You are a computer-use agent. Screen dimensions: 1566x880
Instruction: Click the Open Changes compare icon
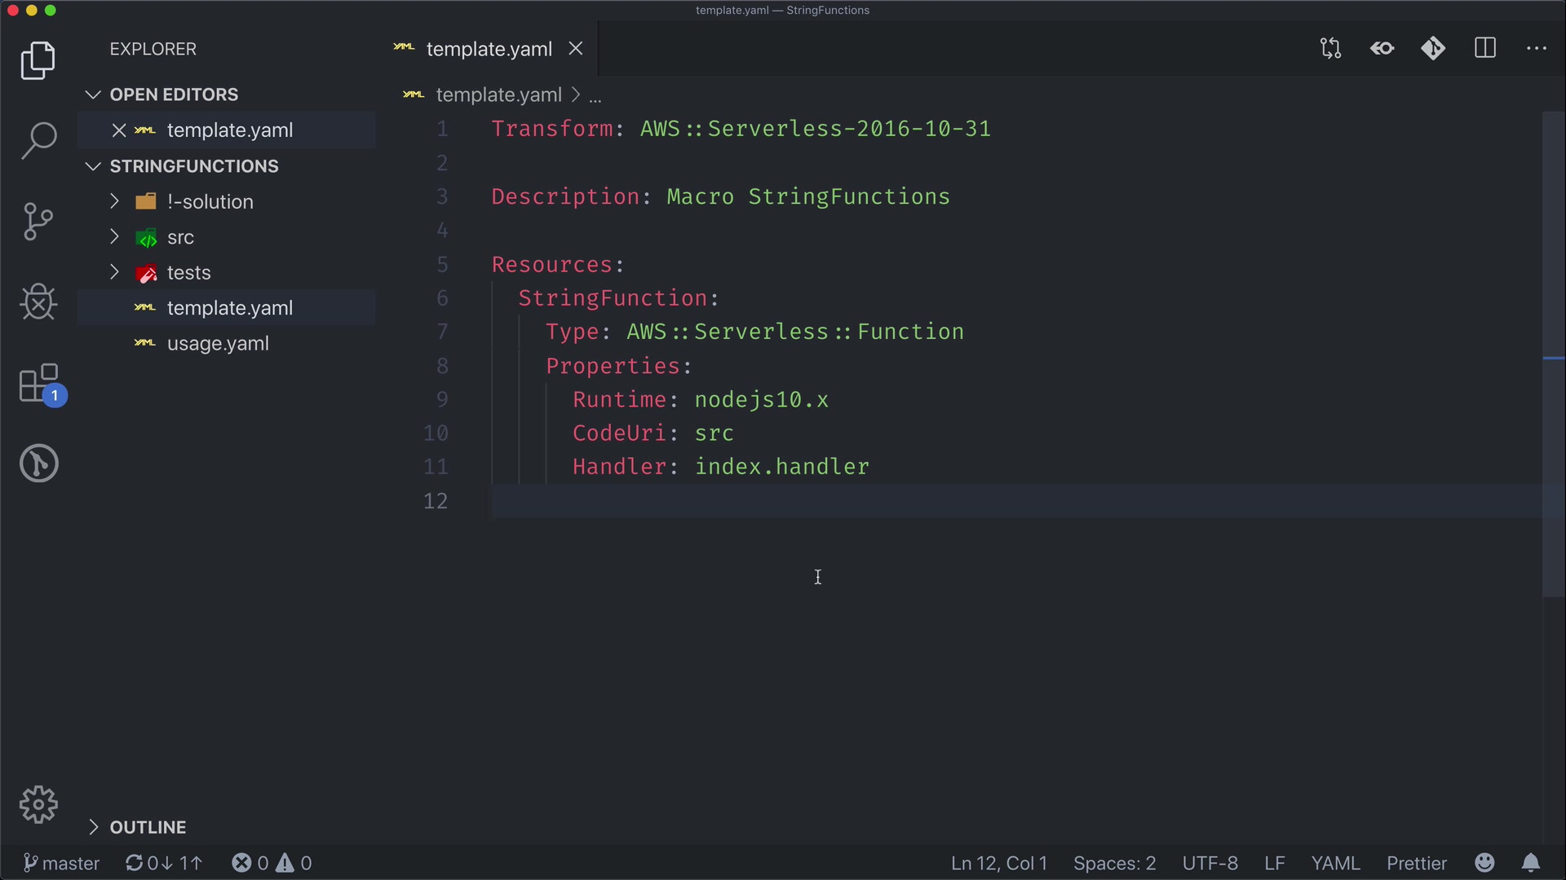pyautogui.click(x=1330, y=49)
